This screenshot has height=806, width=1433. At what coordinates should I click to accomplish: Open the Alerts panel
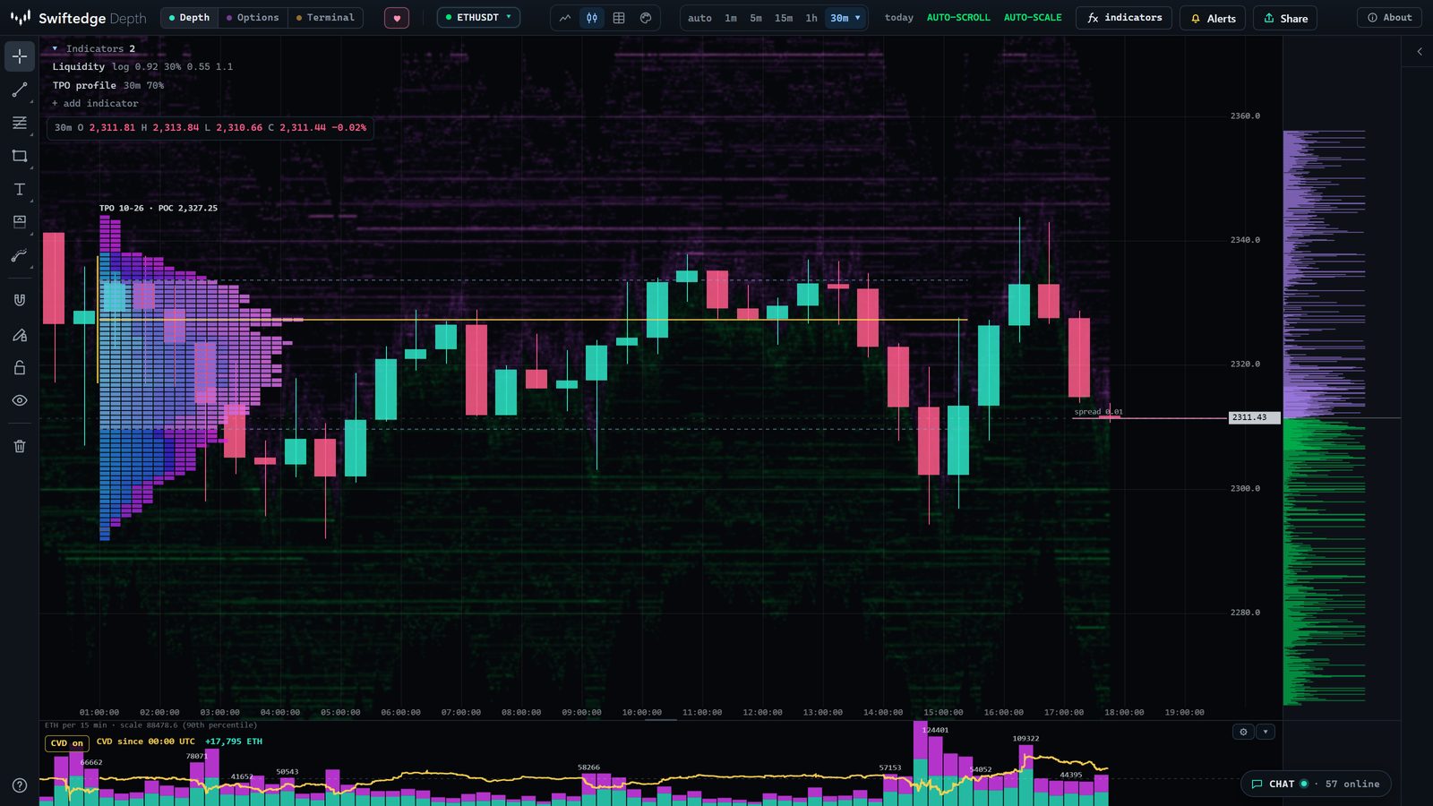point(1213,18)
